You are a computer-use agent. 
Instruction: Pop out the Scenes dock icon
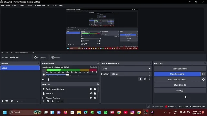click(x=38, y=63)
